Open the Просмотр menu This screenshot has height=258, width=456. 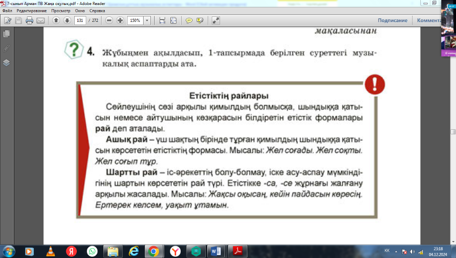61,11
